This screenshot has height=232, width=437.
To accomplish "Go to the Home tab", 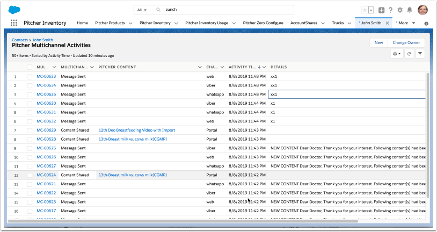I will pyautogui.click(x=82, y=23).
